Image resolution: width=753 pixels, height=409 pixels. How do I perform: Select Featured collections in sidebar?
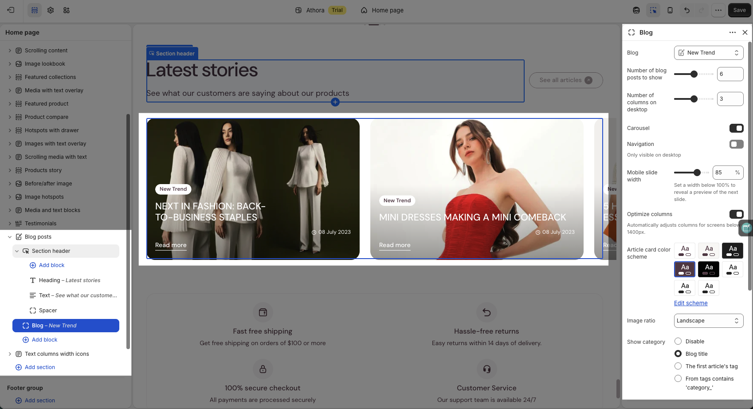point(50,77)
